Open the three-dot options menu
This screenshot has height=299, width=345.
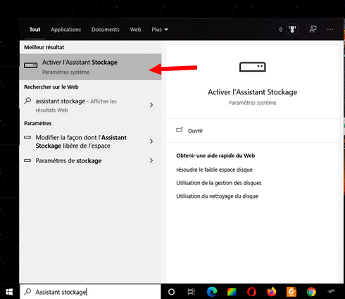pos(330,30)
